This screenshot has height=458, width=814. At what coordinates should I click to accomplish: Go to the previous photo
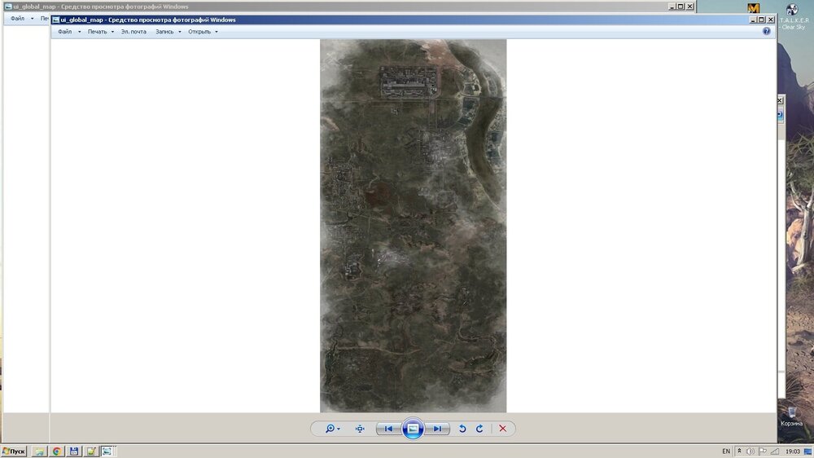[x=388, y=429]
